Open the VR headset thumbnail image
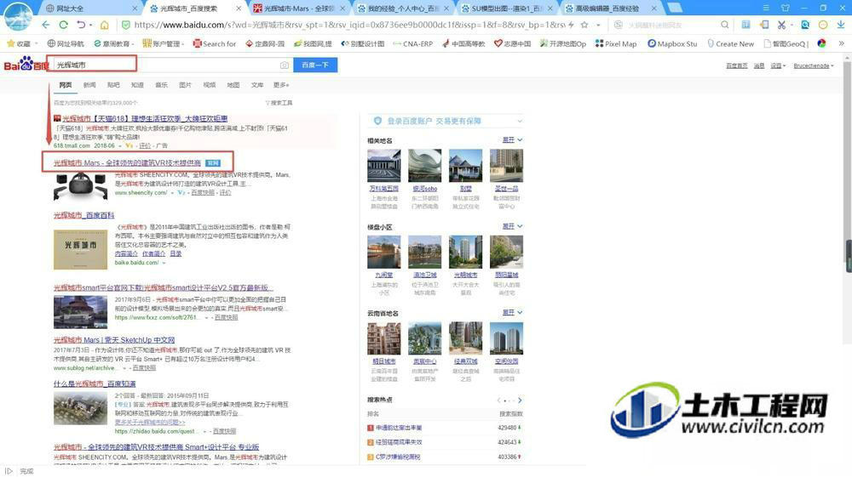This screenshot has height=477, width=852. [x=80, y=186]
